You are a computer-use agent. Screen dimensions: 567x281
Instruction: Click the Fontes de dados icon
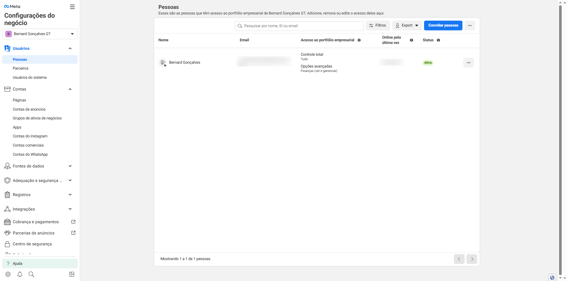[x=7, y=166]
